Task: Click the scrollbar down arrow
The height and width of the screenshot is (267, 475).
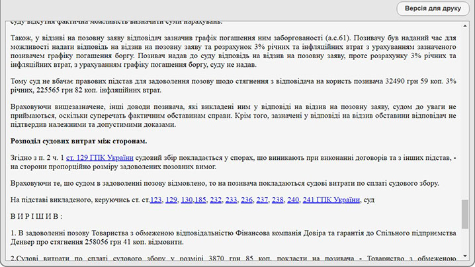Action: (465, 256)
